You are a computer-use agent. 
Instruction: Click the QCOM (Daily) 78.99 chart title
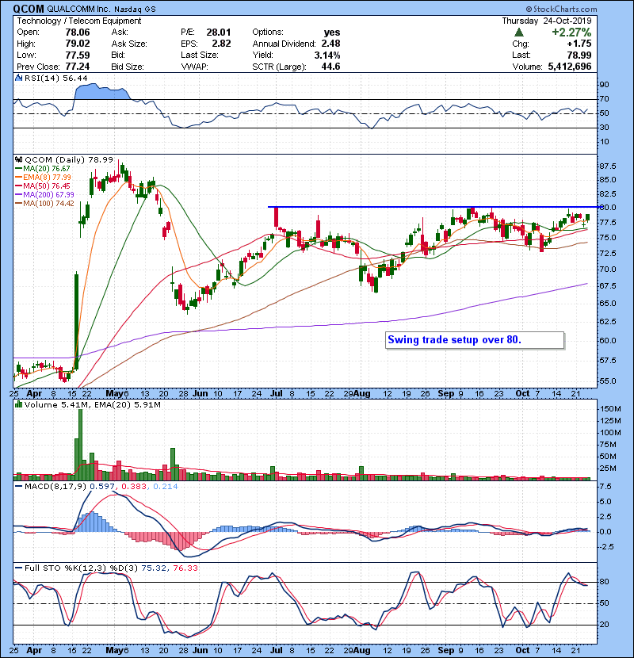coord(69,159)
